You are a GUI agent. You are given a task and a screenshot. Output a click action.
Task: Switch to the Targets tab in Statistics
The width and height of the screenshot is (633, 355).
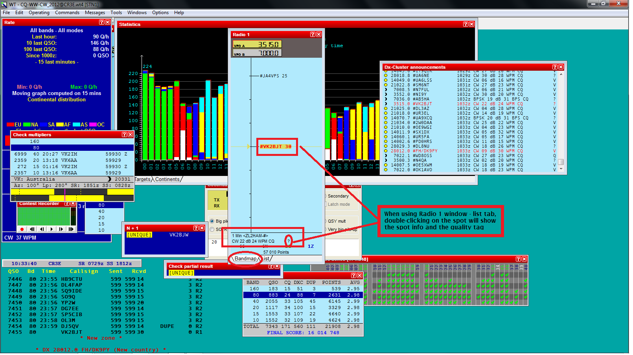pyautogui.click(x=144, y=179)
